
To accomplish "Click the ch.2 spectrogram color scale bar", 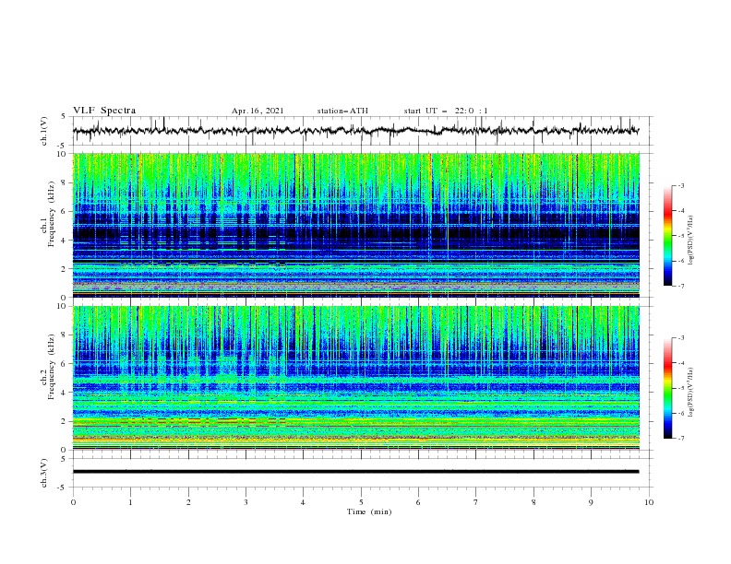I will click(x=668, y=388).
